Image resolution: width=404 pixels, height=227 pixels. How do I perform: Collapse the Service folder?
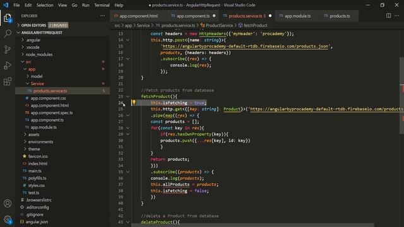pyautogui.click(x=37, y=83)
